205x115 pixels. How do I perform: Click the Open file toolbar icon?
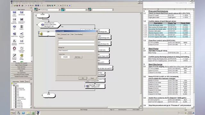15,6
